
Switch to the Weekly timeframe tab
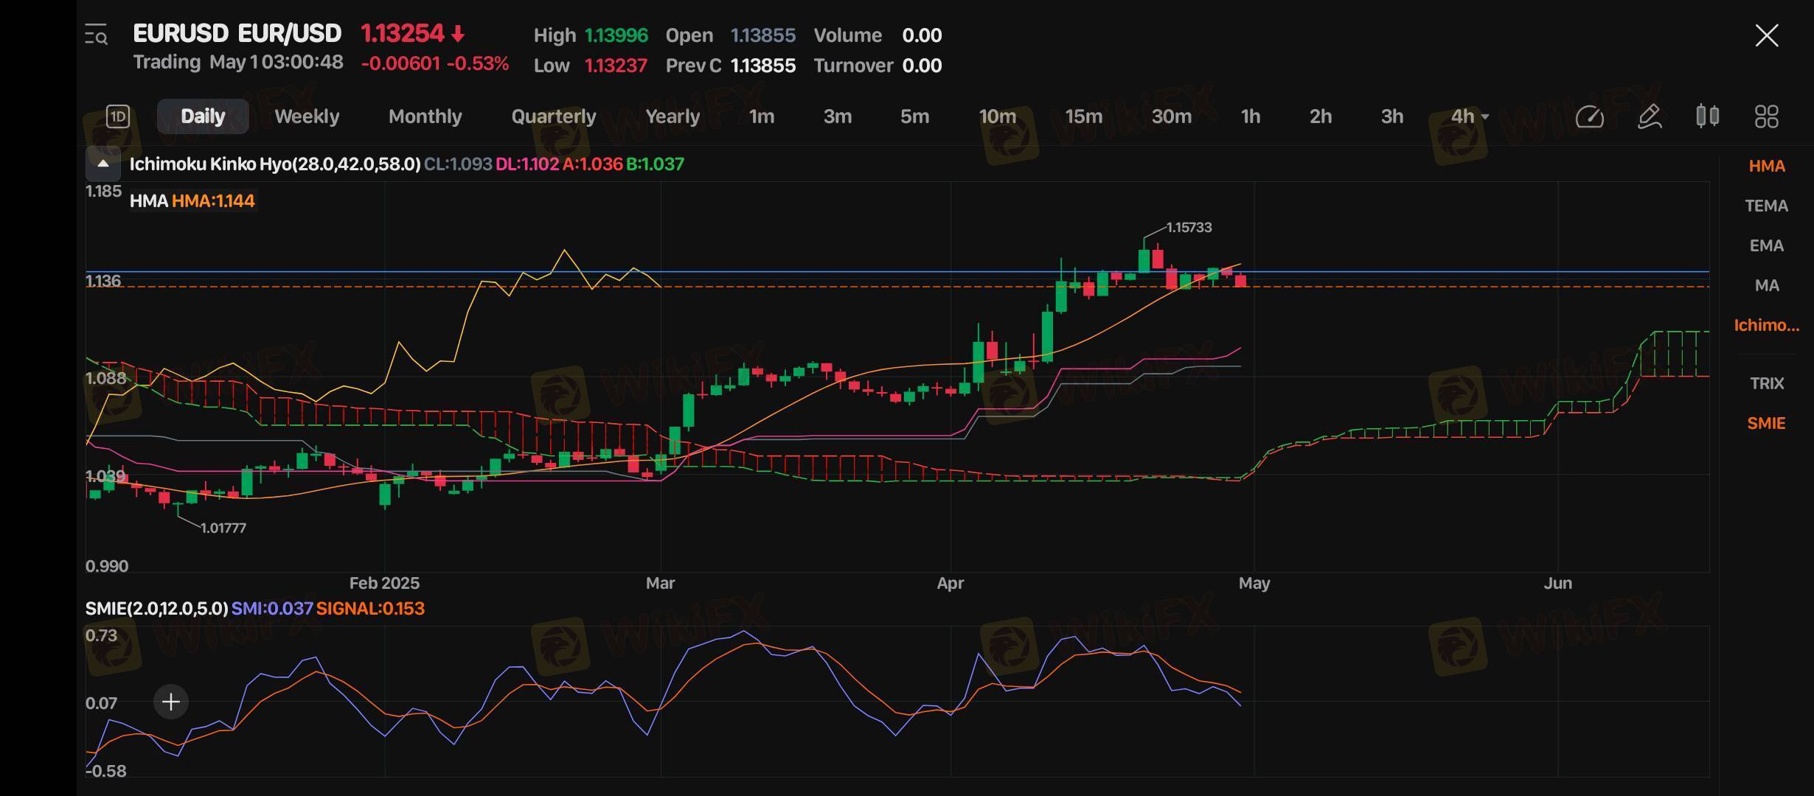coord(307,116)
